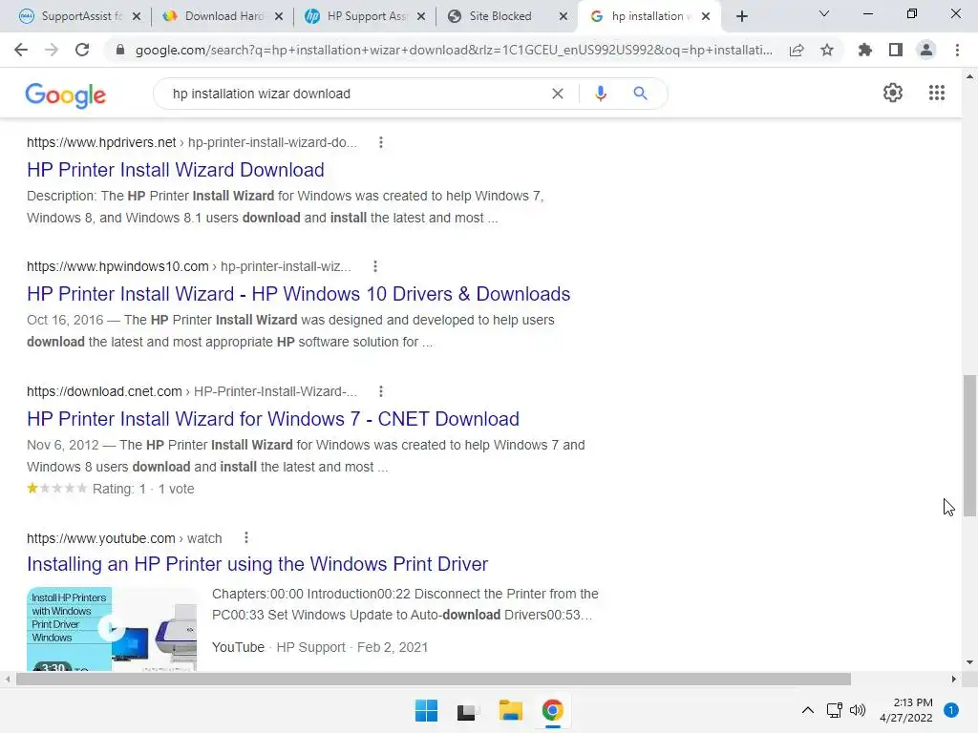Viewport: 978px width, 733px height.
Task: Close the SupportAssist tab
Action: [137, 16]
